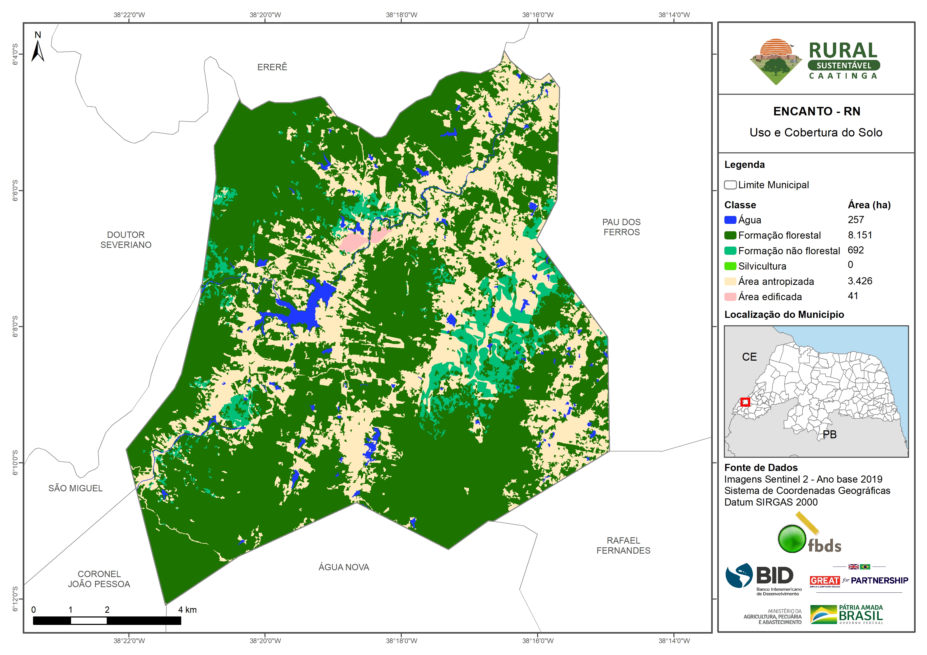This screenshot has width=927, height=655.
Task: Click the north arrow compass icon
Action: pyautogui.click(x=38, y=51)
